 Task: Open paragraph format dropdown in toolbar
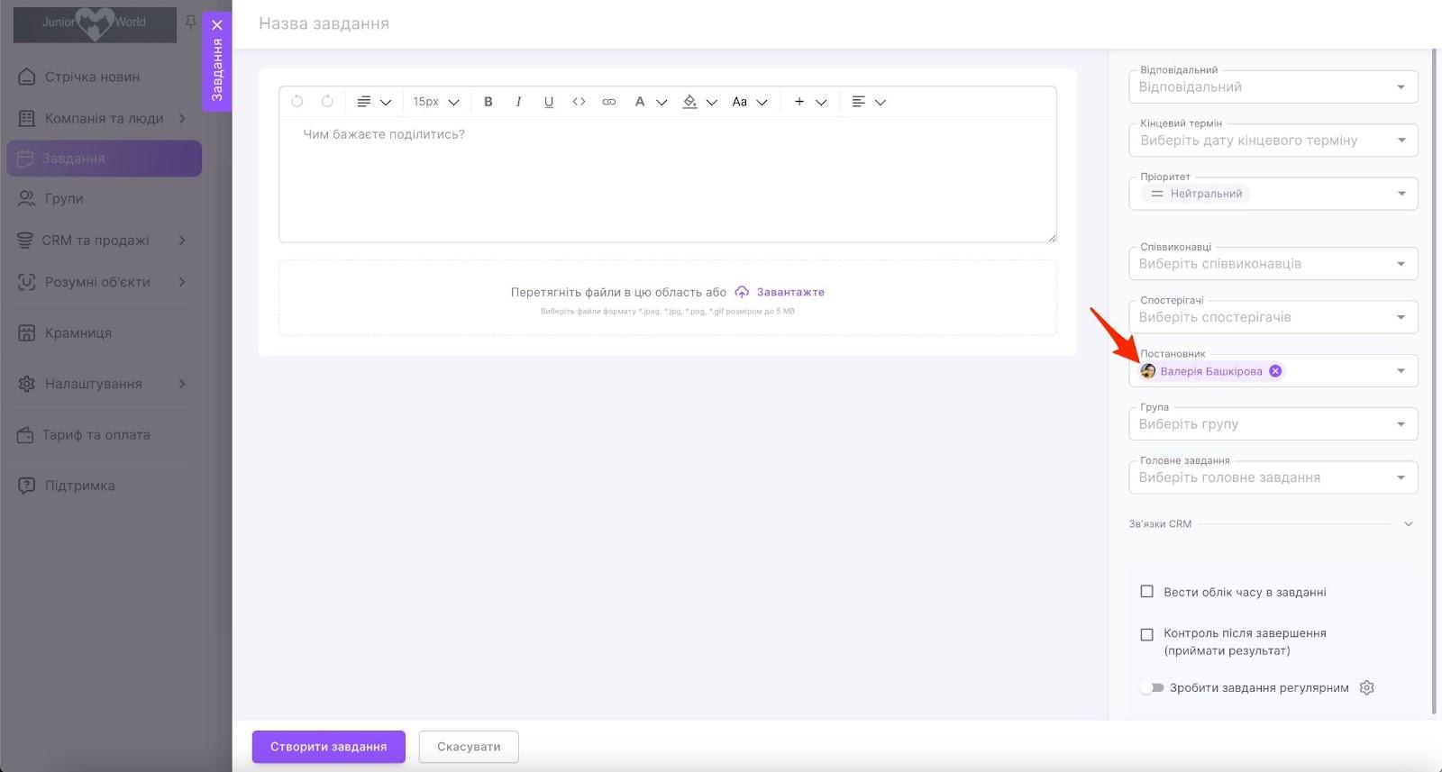[x=374, y=102]
